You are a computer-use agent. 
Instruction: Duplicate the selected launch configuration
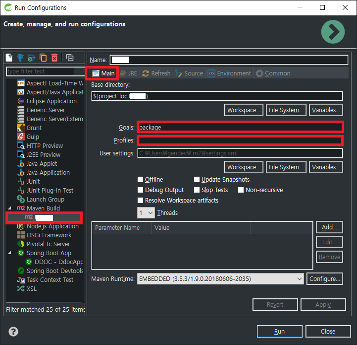point(43,58)
